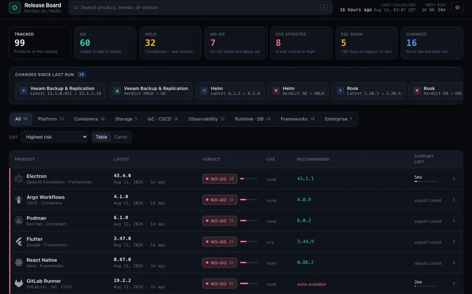Click the TRACKED 99 stat card
Screen dimensions: 472x294
pyautogui.click(x=40, y=43)
